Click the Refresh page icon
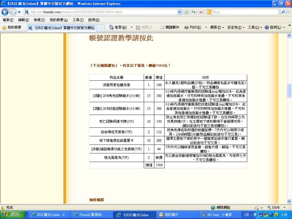 (x=193, y=12)
